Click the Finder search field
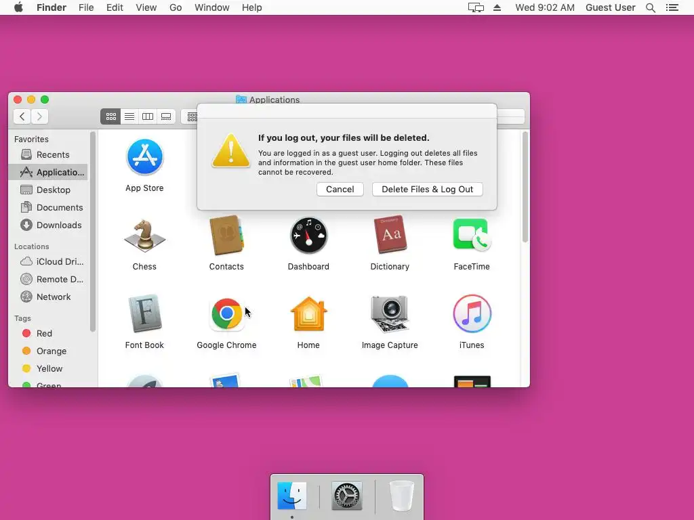Image resolution: width=694 pixels, height=520 pixels. [x=511, y=116]
